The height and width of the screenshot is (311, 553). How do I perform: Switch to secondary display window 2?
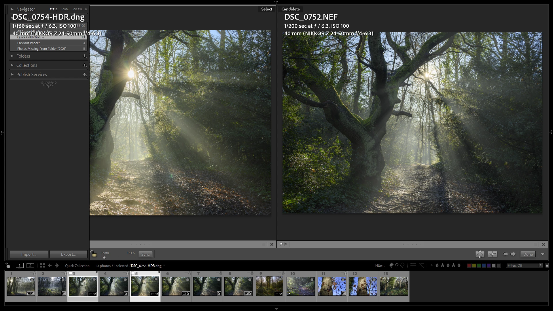30,266
